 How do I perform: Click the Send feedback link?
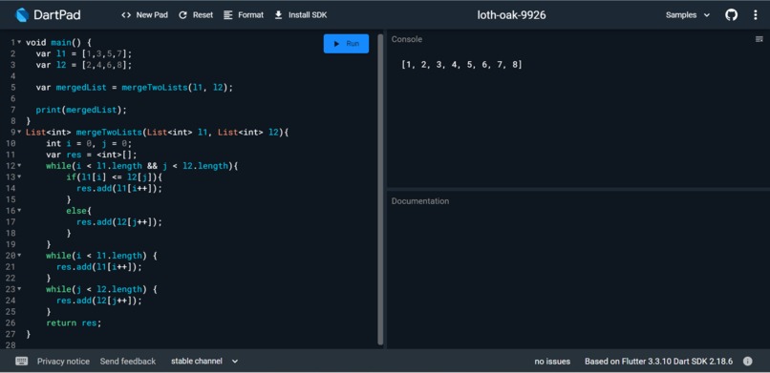128,362
